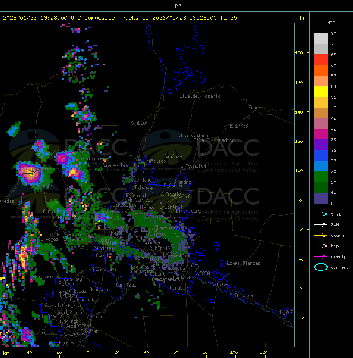This screenshot has width=353, height=358.
Task: Click the 'Lomas_Blancas' map label
Action: 244,263
